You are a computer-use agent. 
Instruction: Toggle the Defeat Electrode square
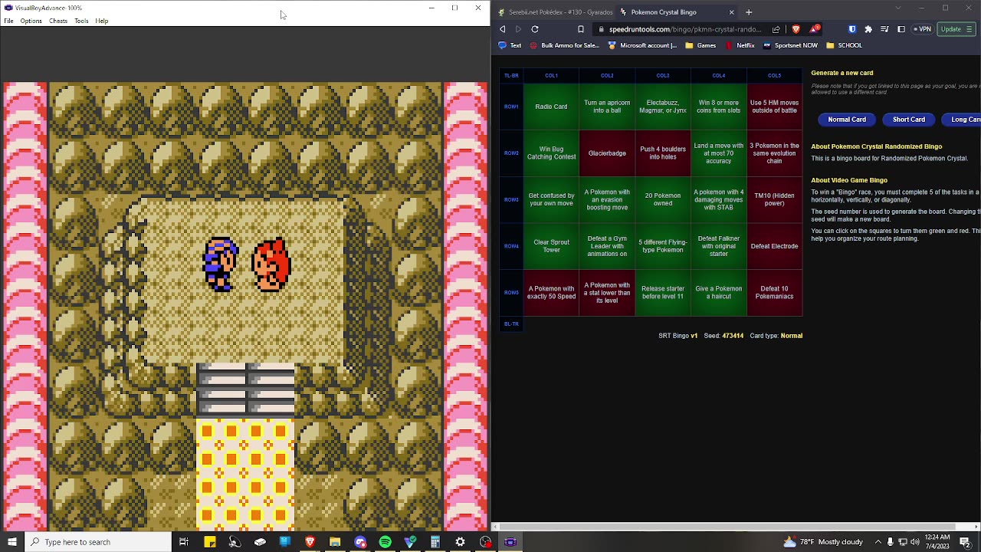point(774,246)
